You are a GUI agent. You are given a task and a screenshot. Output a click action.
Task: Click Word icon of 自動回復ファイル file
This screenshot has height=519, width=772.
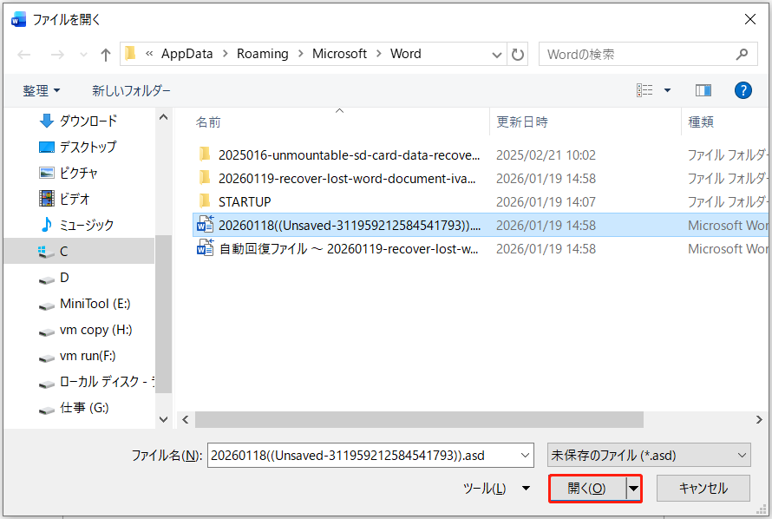[x=205, y=248]
